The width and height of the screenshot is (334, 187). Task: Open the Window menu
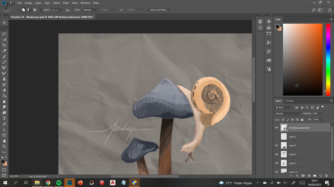[85, 3]
